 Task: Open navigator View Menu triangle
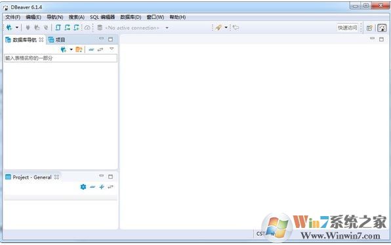coord(112,49)
